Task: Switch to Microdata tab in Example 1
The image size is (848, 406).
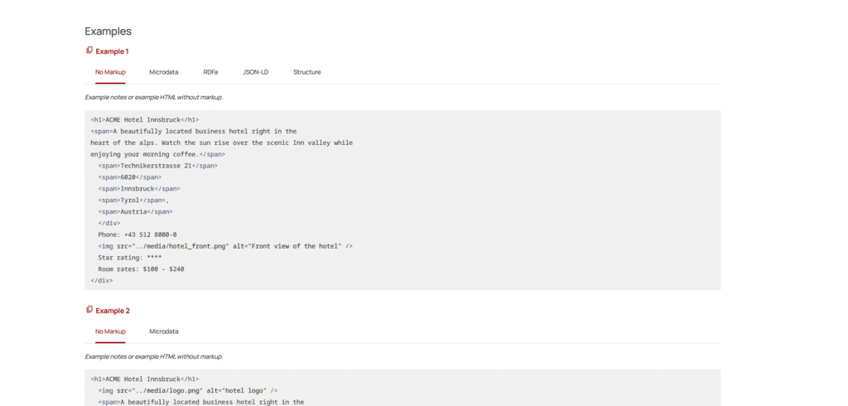Action: (164, 72)
